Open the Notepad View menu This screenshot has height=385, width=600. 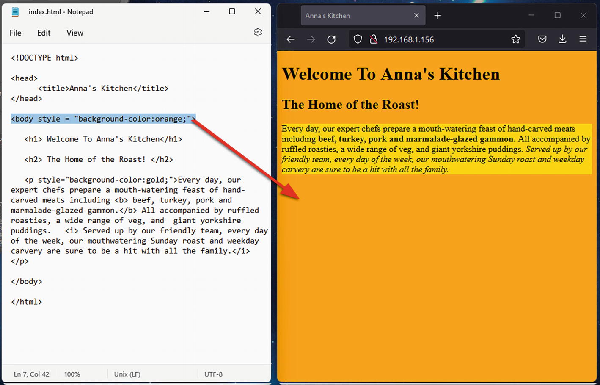tap(74, 33)
